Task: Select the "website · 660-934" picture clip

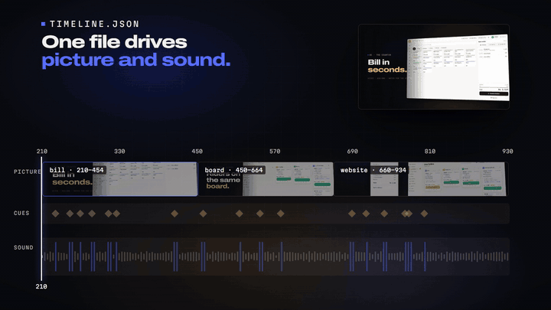Action: [x=421, y=179]
